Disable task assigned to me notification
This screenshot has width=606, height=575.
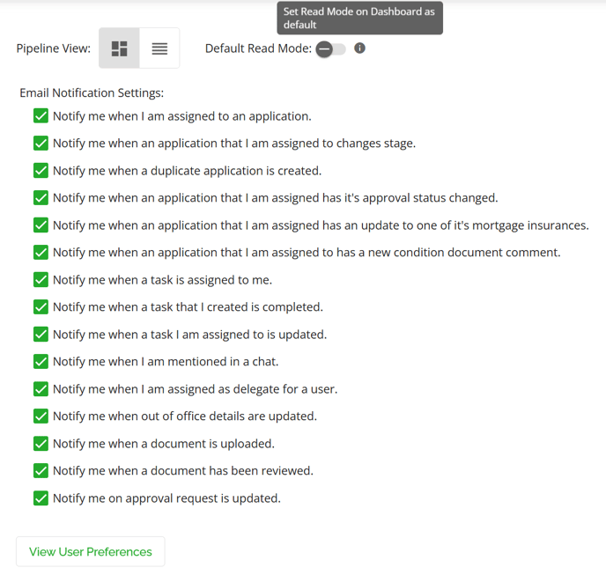click(x=41, y=280)
